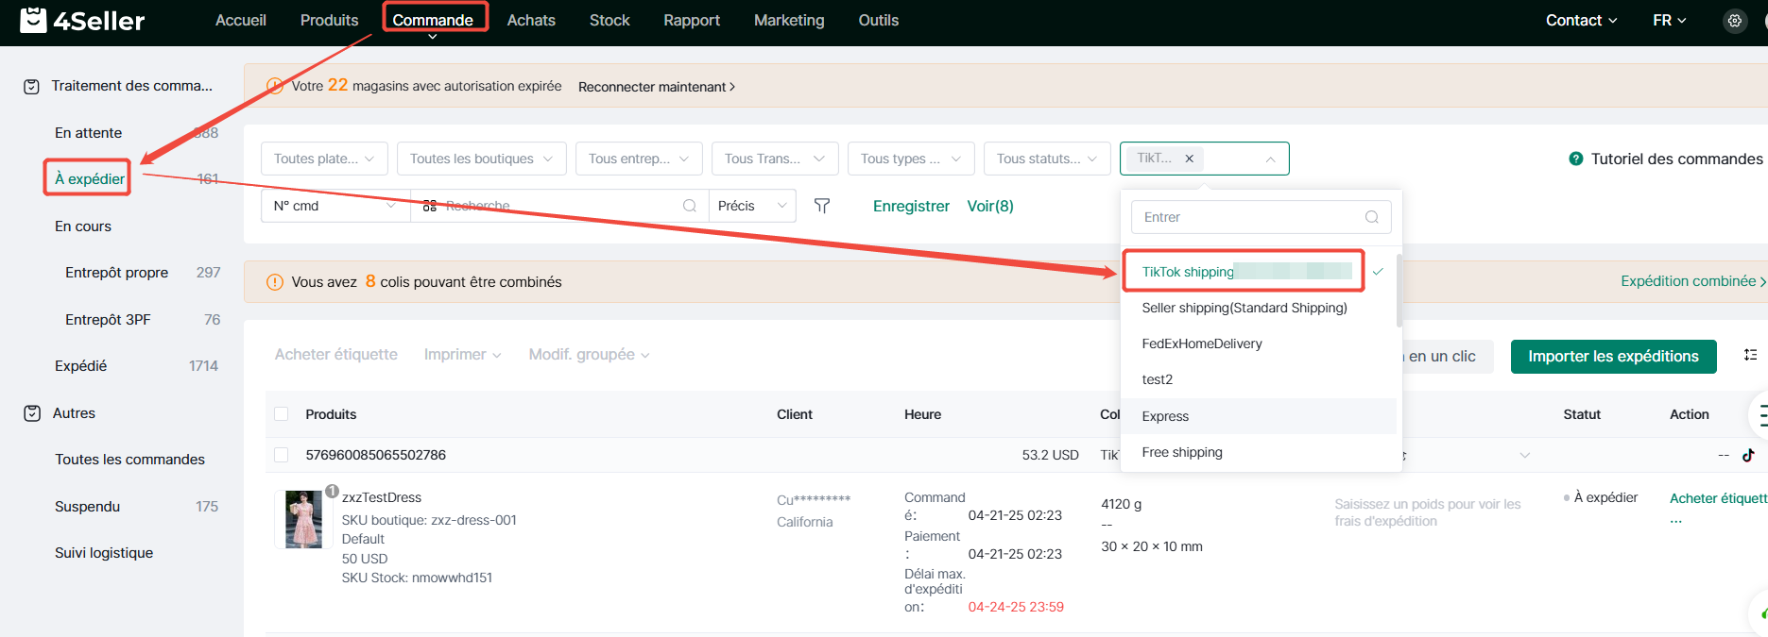The height and width of the screenshot is (637, 1768).
Task: Click the magnifier in the Entrer field
Action: [1372, 217]
